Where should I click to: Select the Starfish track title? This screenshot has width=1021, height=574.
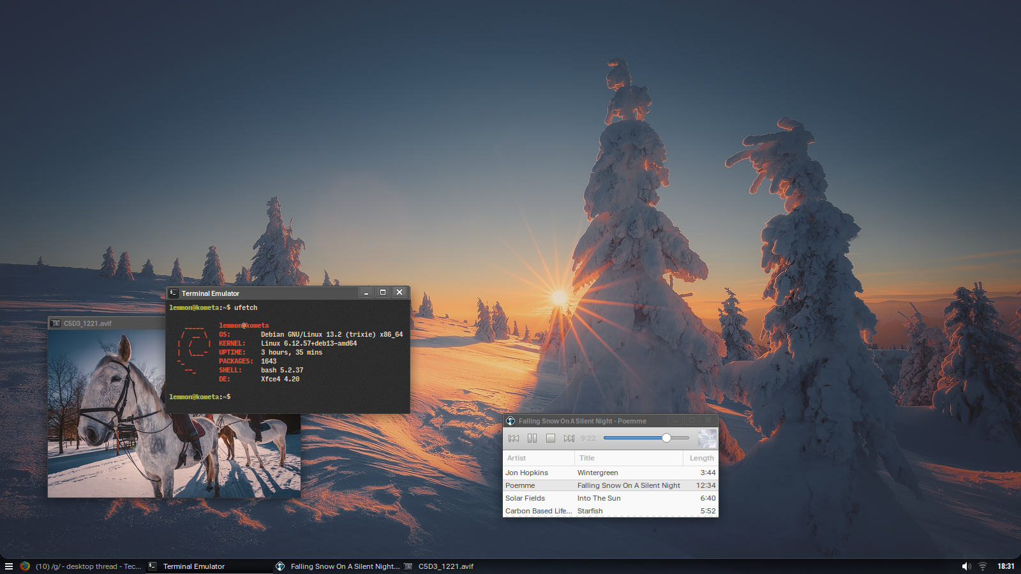click(x=590, y=511)
